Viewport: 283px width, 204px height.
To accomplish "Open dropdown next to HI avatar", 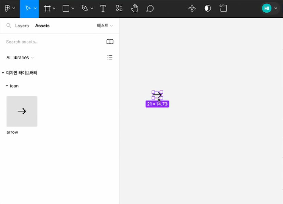I will pos(276,8).
